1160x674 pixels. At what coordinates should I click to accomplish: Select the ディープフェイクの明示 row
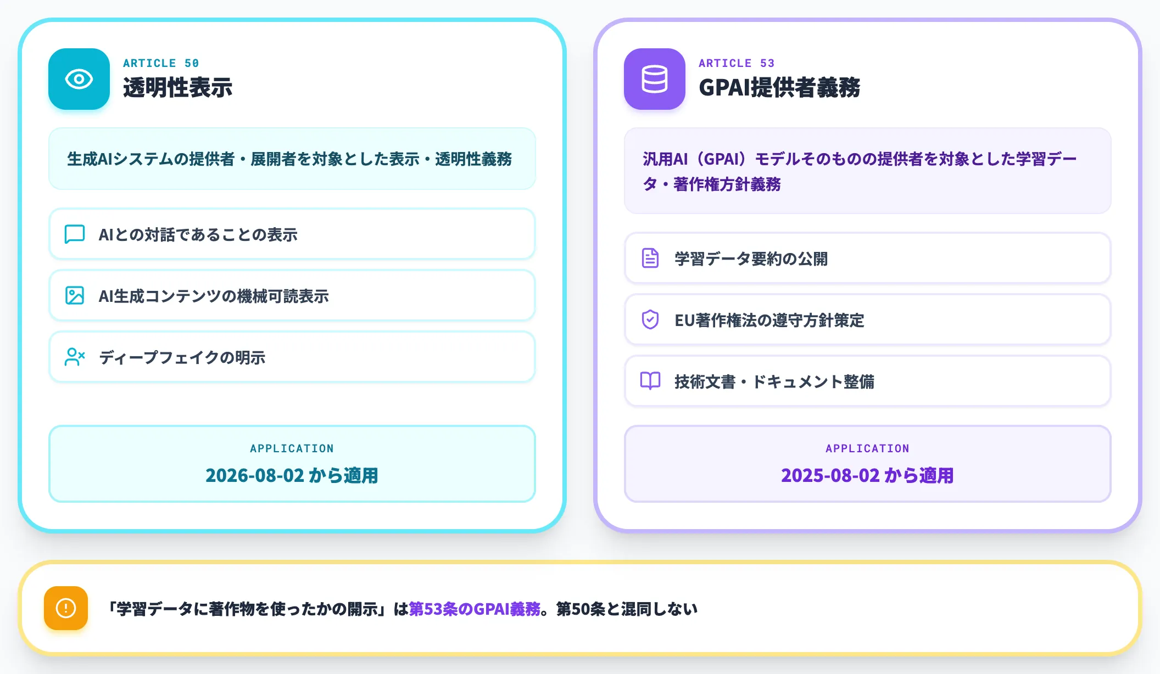click(x=292, y=357)
